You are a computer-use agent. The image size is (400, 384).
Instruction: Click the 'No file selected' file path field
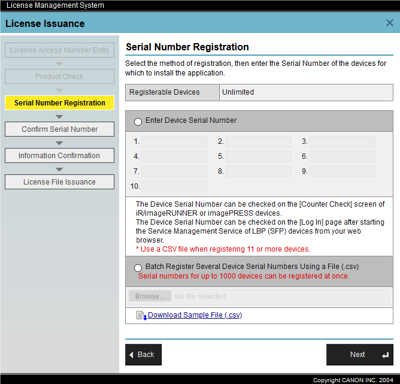pyautogui.click(x=280, y=297)
